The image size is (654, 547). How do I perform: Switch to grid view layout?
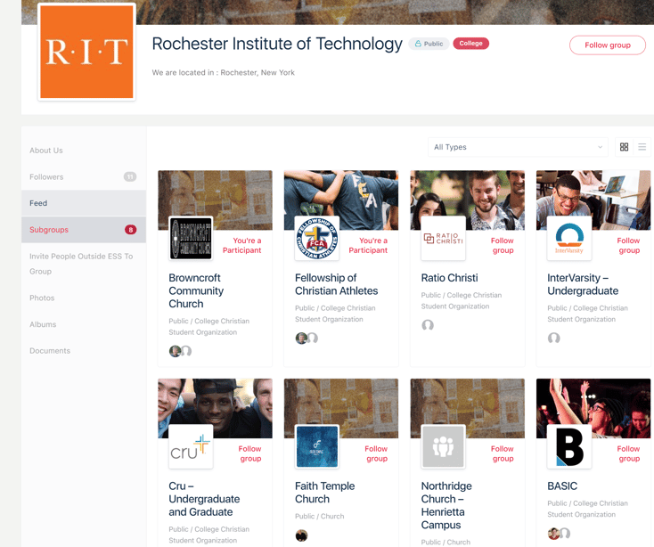pyautogui.click(x=624, y=147)
